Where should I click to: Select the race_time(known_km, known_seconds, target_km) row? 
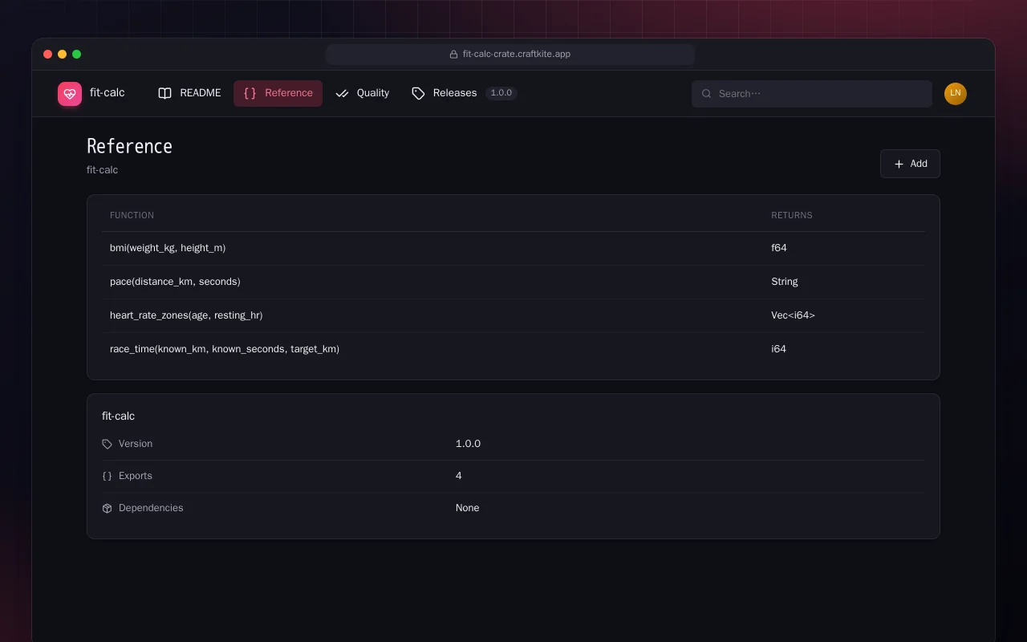[513, 349]
